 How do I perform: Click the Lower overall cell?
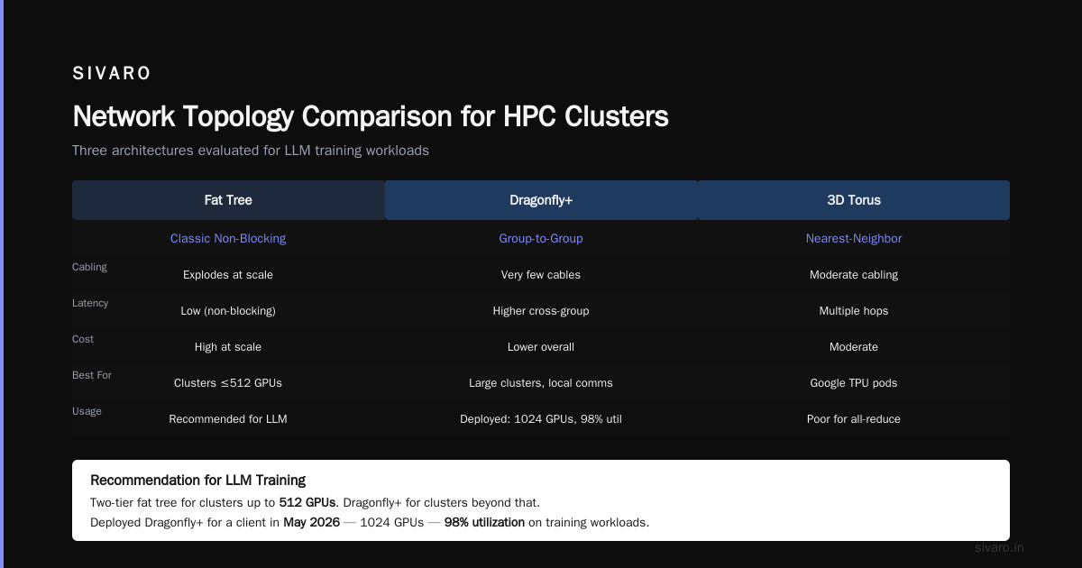point(541,347)
